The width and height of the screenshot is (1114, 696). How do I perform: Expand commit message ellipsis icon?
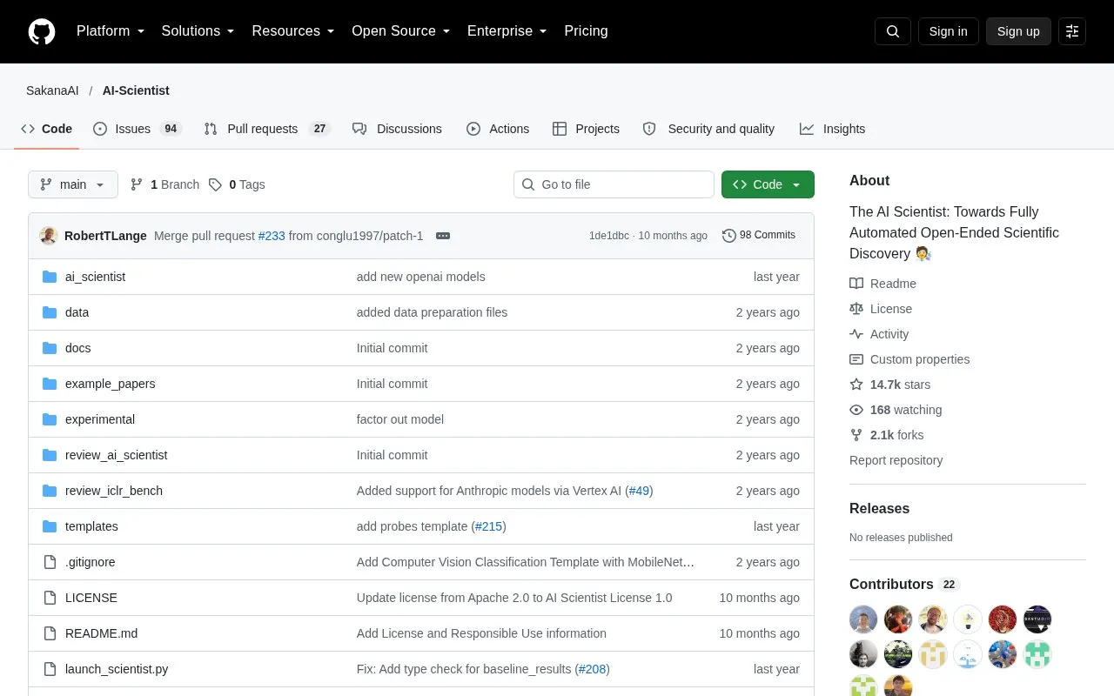point(443,236)
